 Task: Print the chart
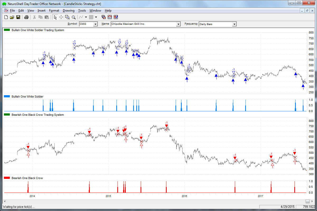(x=26, y=17)
